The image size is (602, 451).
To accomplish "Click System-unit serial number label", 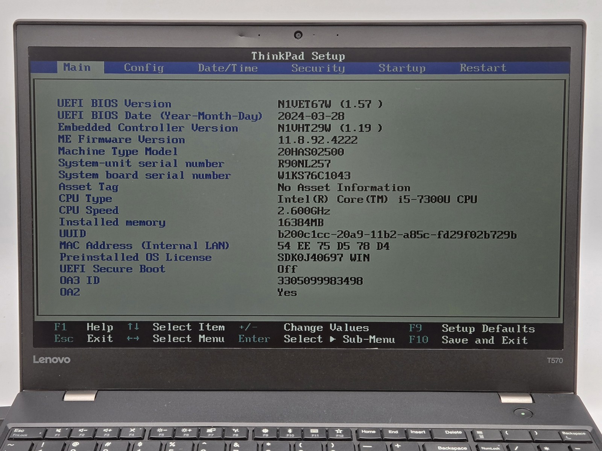I will [x=141, y=163].
